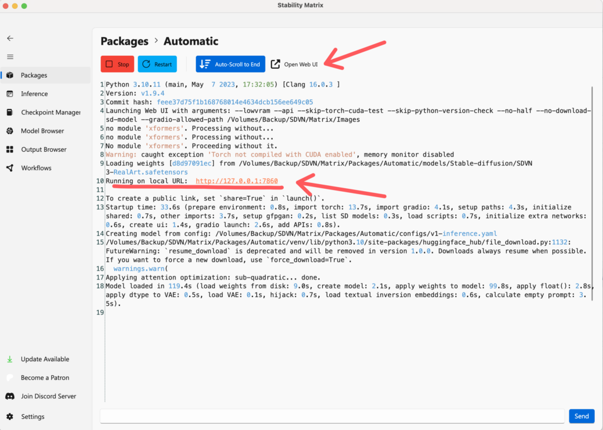Click the back arrow icon in sidebar

10,38
